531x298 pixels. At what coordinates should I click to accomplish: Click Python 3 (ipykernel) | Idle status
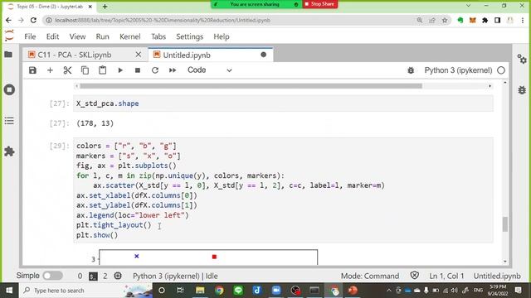click(x=175, y=276)
